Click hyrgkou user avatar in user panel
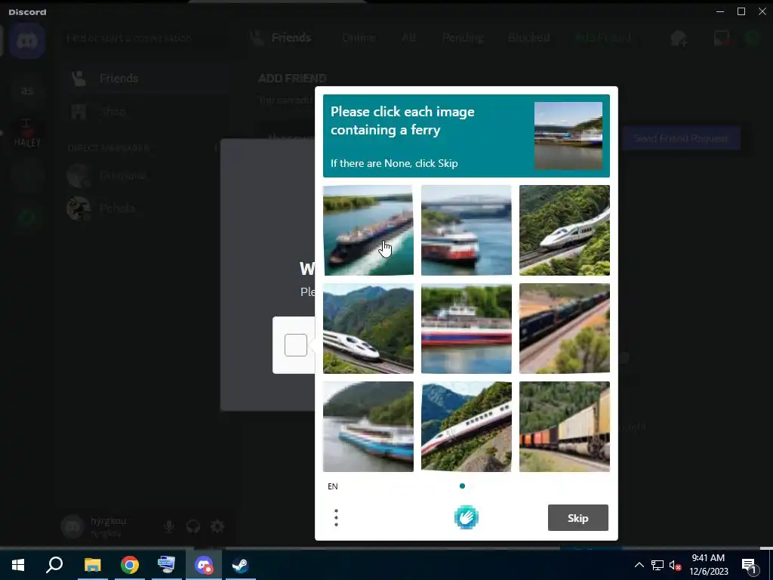Viewport: 773px width, 580px height. click(x=72, y=526)
